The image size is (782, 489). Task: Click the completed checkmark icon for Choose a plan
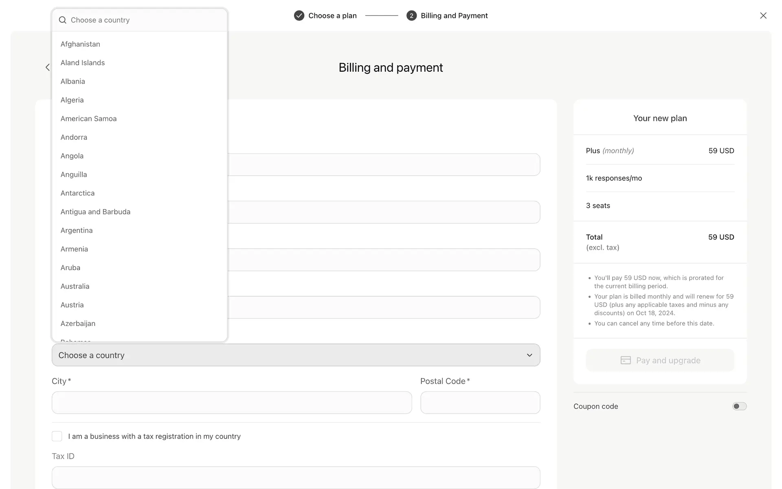point(299,15)
